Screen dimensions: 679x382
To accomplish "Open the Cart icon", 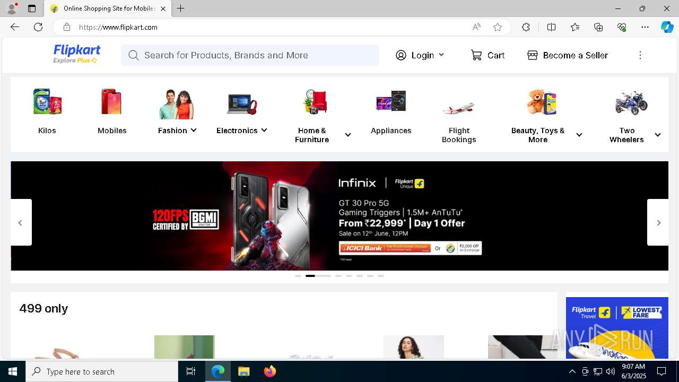I will (476, 55).
